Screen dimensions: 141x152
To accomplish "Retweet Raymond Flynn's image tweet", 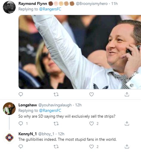I will [x=56, y=95].
